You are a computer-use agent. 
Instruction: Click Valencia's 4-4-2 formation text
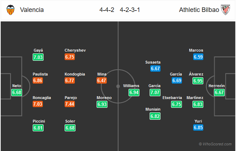(x=107, y=10)
